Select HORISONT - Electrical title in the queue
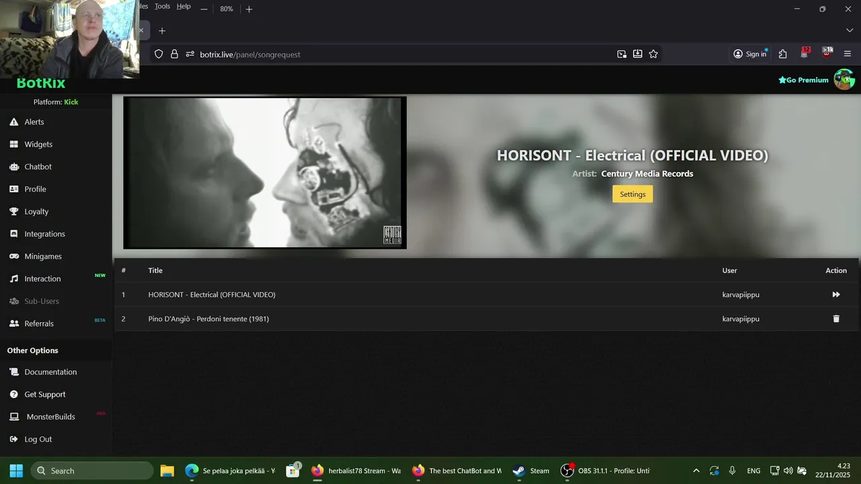 click(212, 294)
